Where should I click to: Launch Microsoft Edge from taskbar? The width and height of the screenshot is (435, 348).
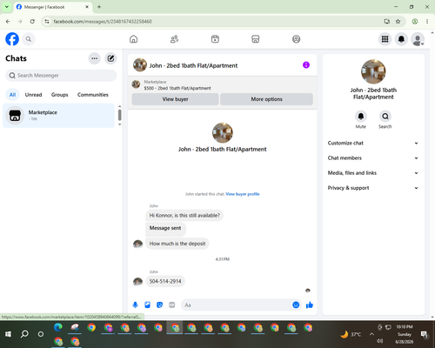tap(58, 327)
